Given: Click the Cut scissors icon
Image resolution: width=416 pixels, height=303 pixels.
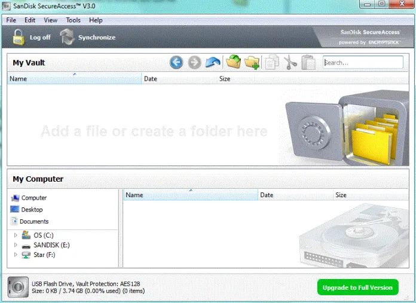Looking at the screenshot, I should pos(290,63).
